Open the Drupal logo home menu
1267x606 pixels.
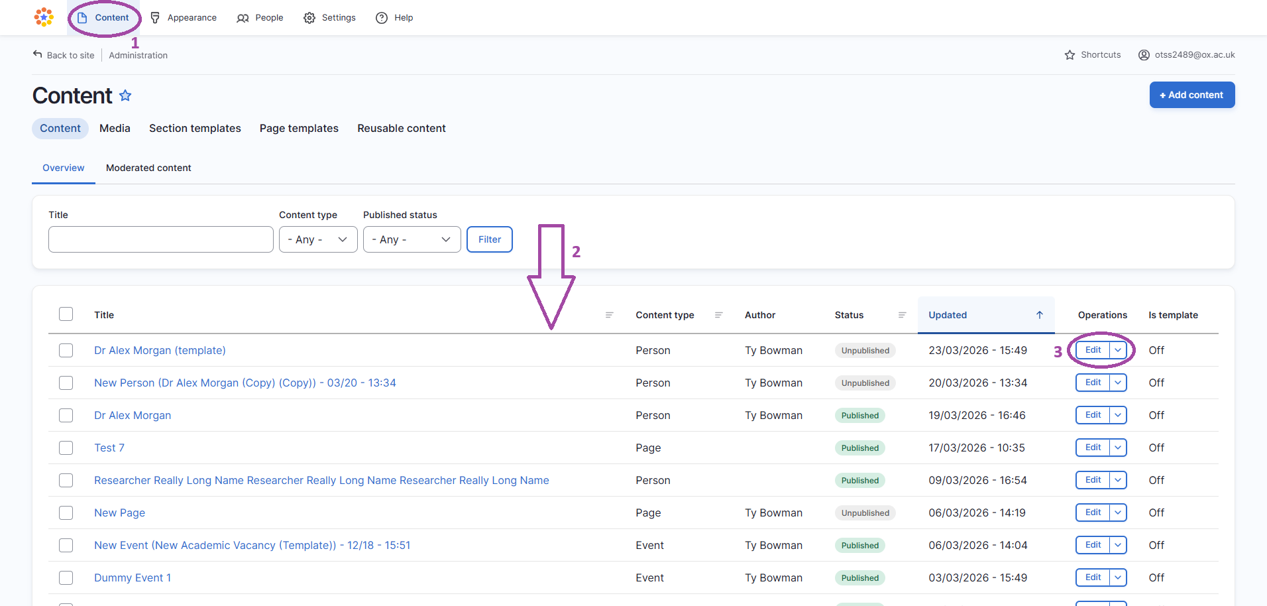point(43,17)
